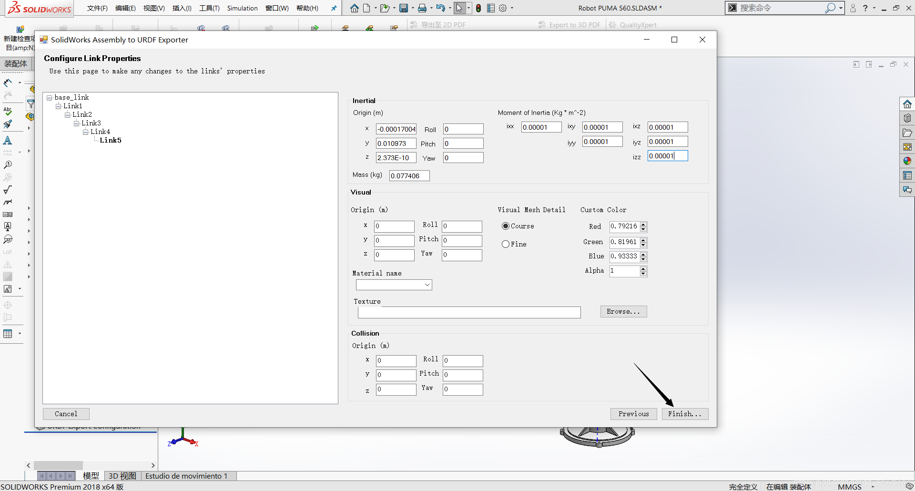The height and width of the screenshot is (491, 915).
Task: Open File Explorer folder in task pane
Action: tap(907, 133)
